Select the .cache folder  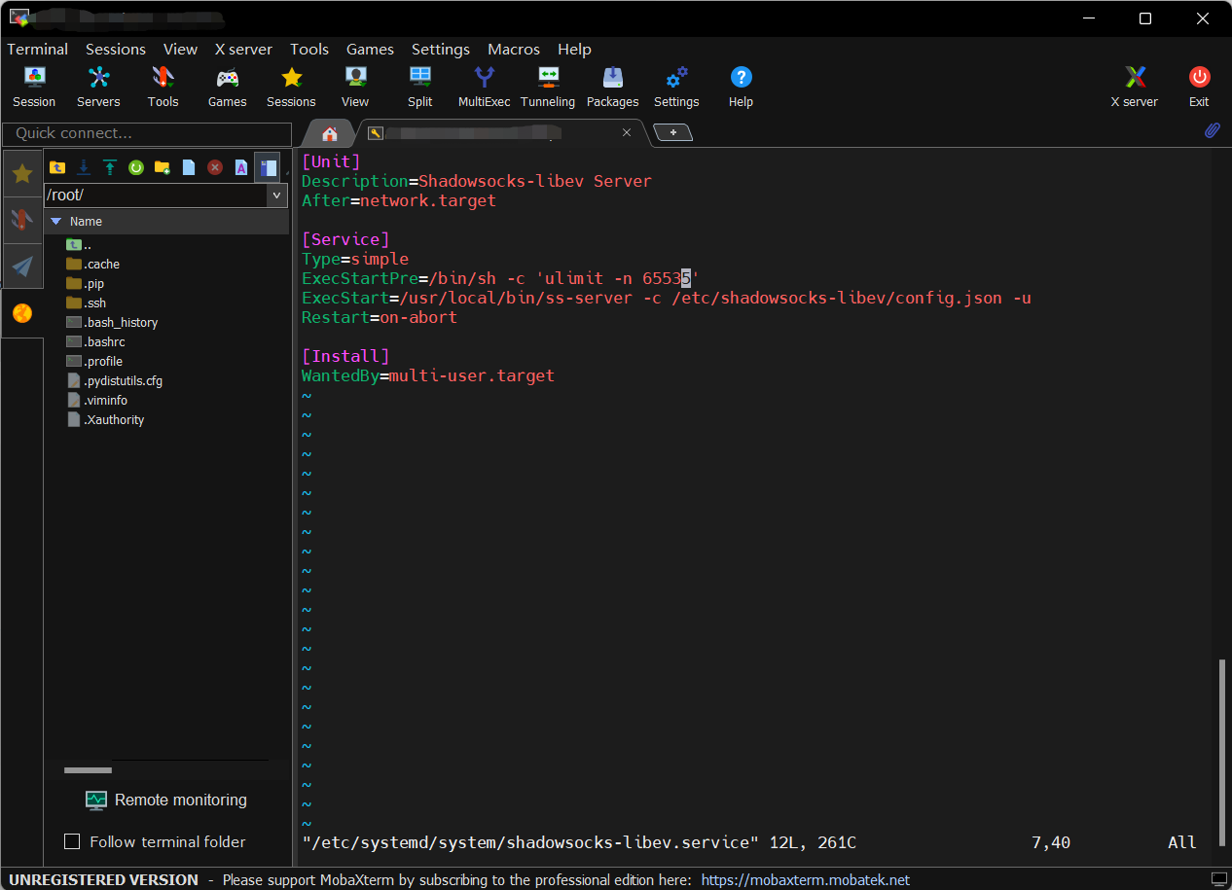click(x=93, y=265)
